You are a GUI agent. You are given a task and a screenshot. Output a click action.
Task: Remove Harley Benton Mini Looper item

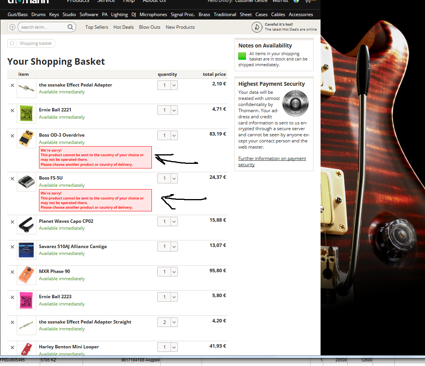click(x=12, y=347)
